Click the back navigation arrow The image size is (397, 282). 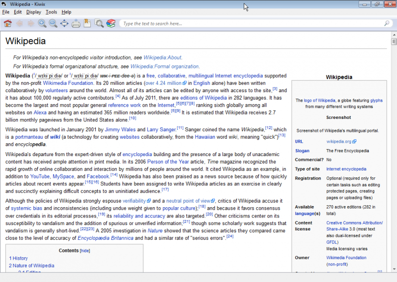coord(19,23)
